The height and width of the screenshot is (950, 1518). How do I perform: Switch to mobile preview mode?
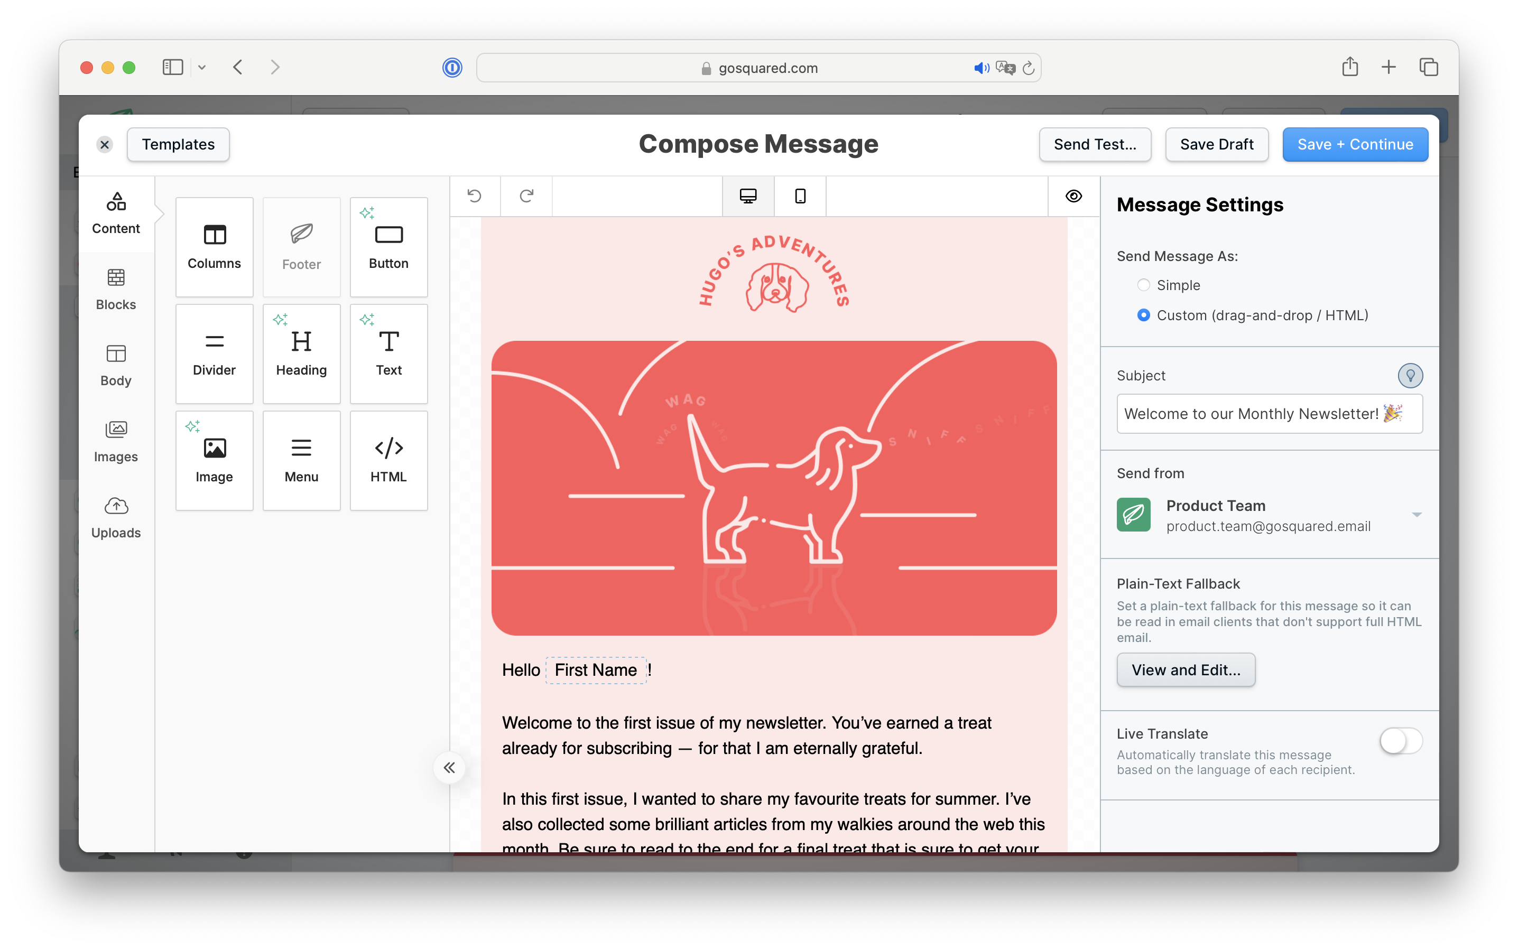pyautogui.click(x=799, y=196)
